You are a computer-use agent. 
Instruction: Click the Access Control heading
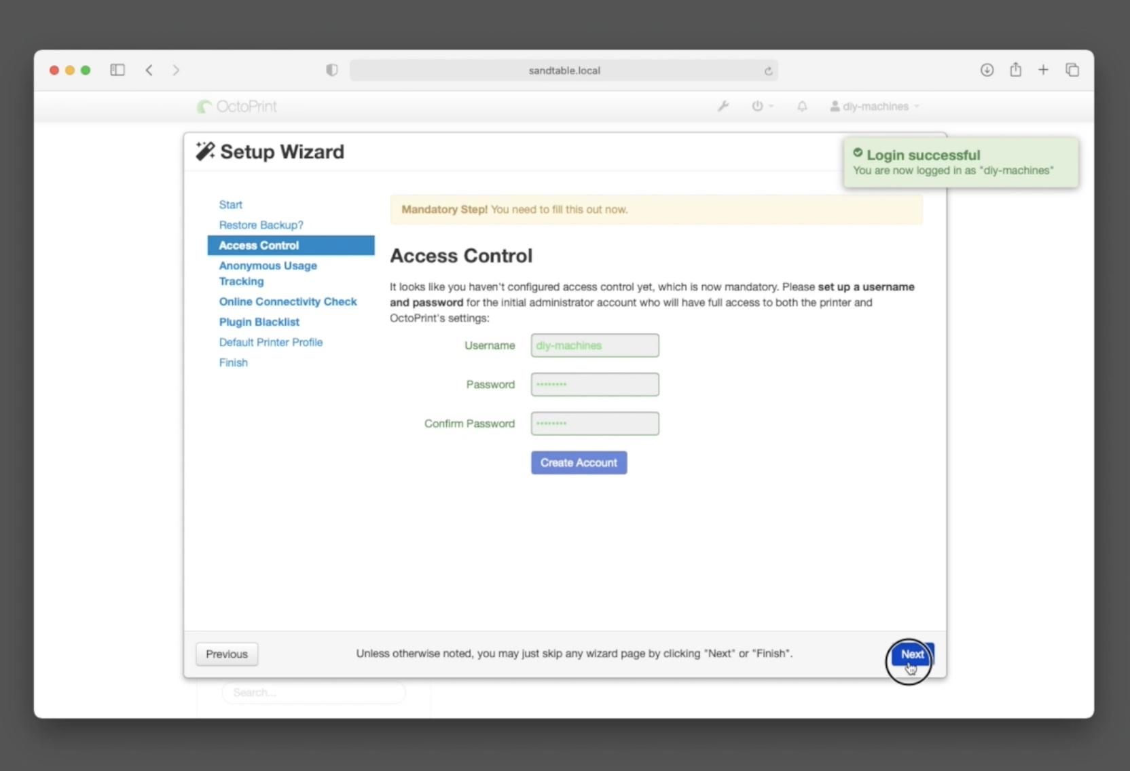click(x=461, y=256)
